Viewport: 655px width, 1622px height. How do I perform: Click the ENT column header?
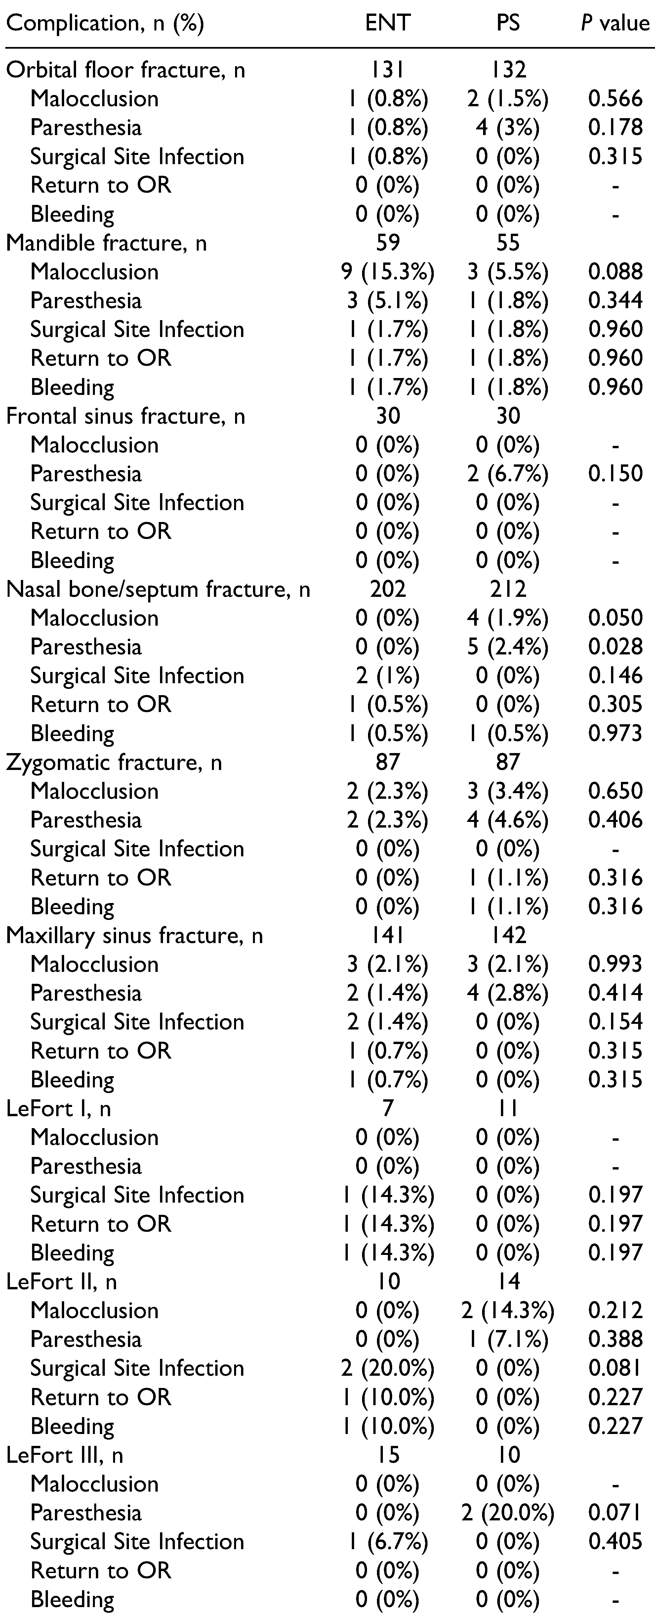(387, 23)
